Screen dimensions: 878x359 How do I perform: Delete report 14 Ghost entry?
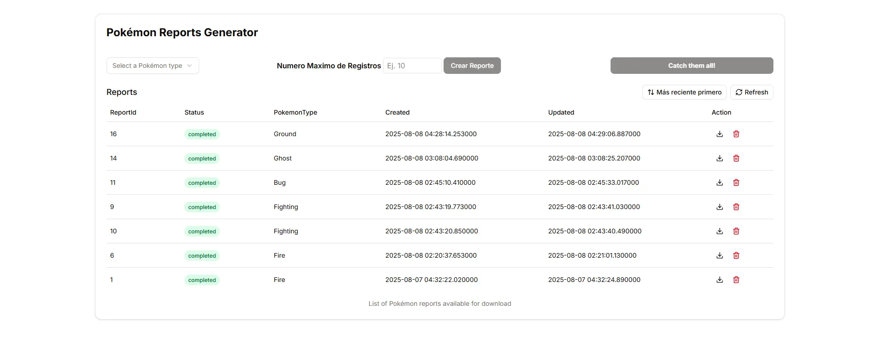pyautogui.click(x=736, y=158)
